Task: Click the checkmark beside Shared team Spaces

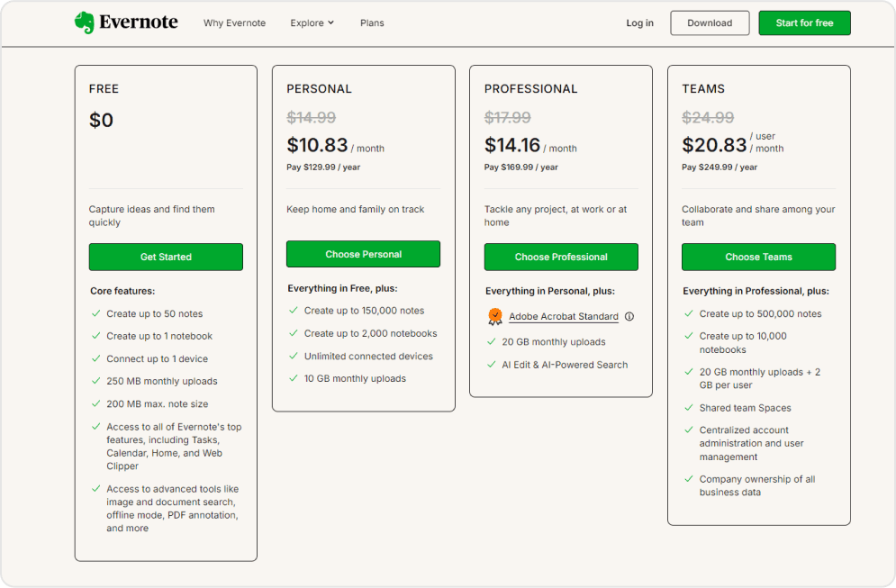Action: tap(688, 407)
